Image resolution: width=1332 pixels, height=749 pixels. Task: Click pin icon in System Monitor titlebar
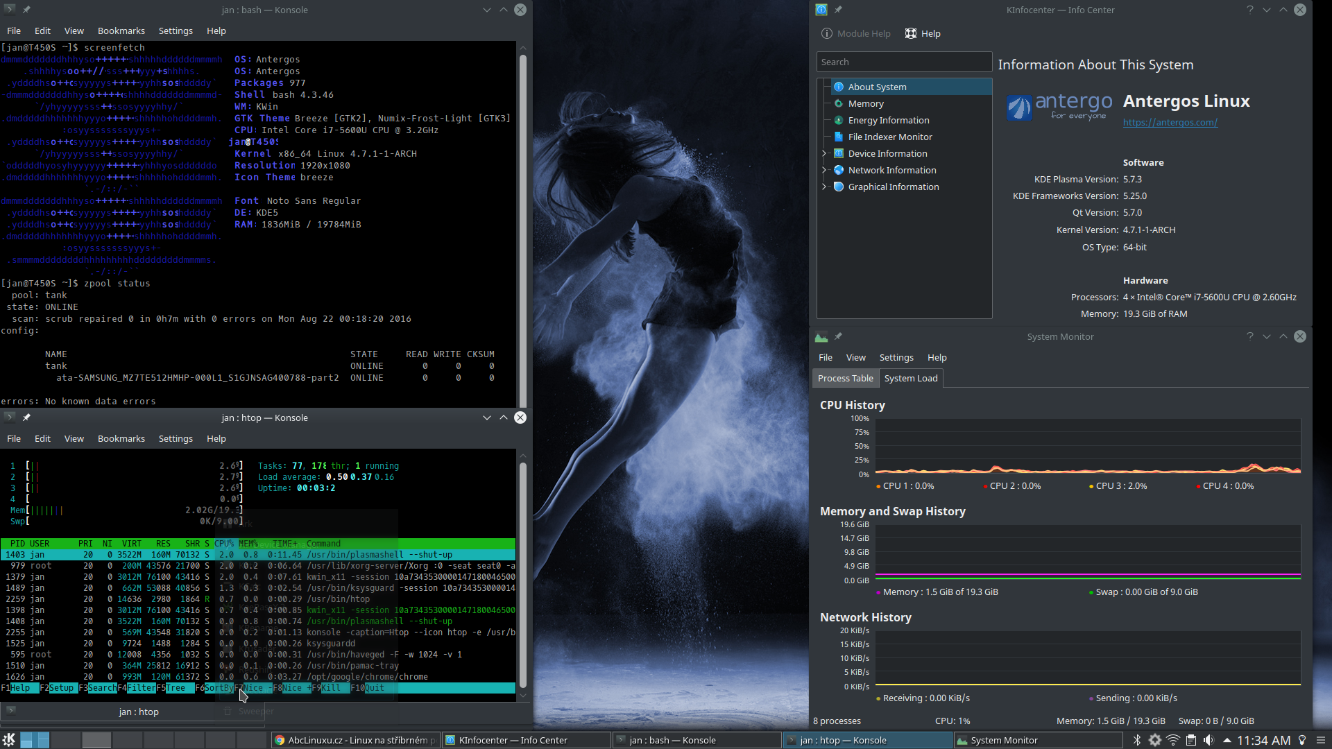[838, 336]
